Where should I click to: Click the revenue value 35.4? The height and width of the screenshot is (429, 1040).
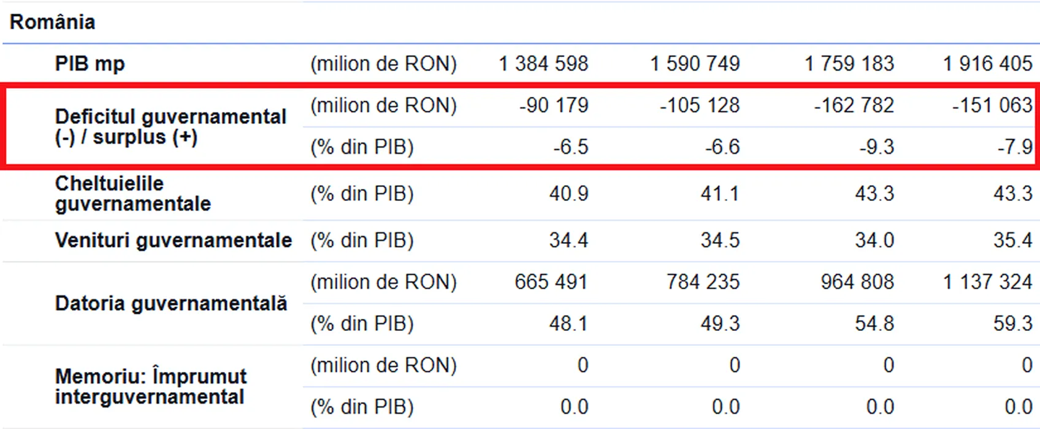(x=1012, y=240)
